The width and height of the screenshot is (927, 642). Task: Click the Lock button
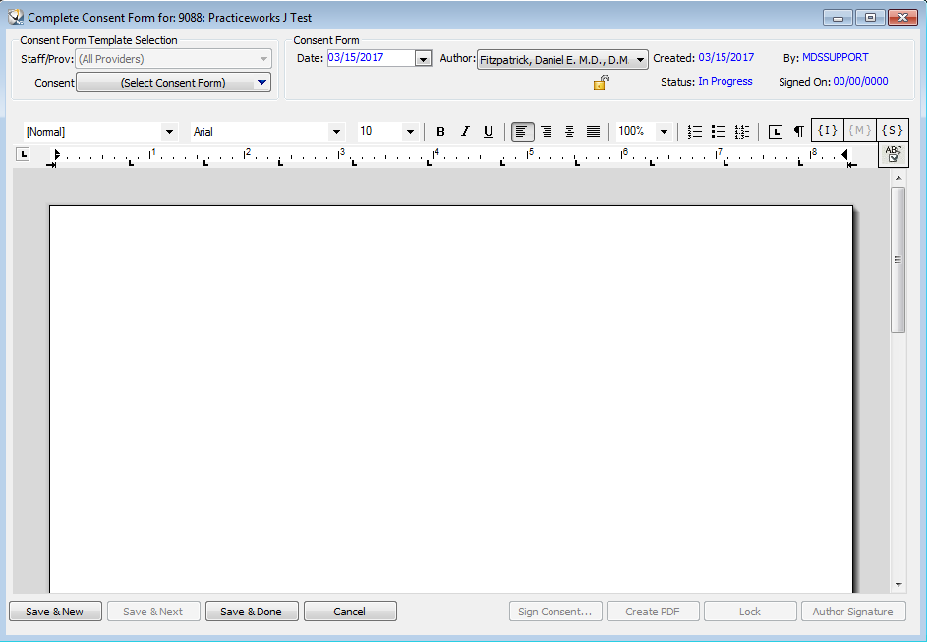(750, 612)
